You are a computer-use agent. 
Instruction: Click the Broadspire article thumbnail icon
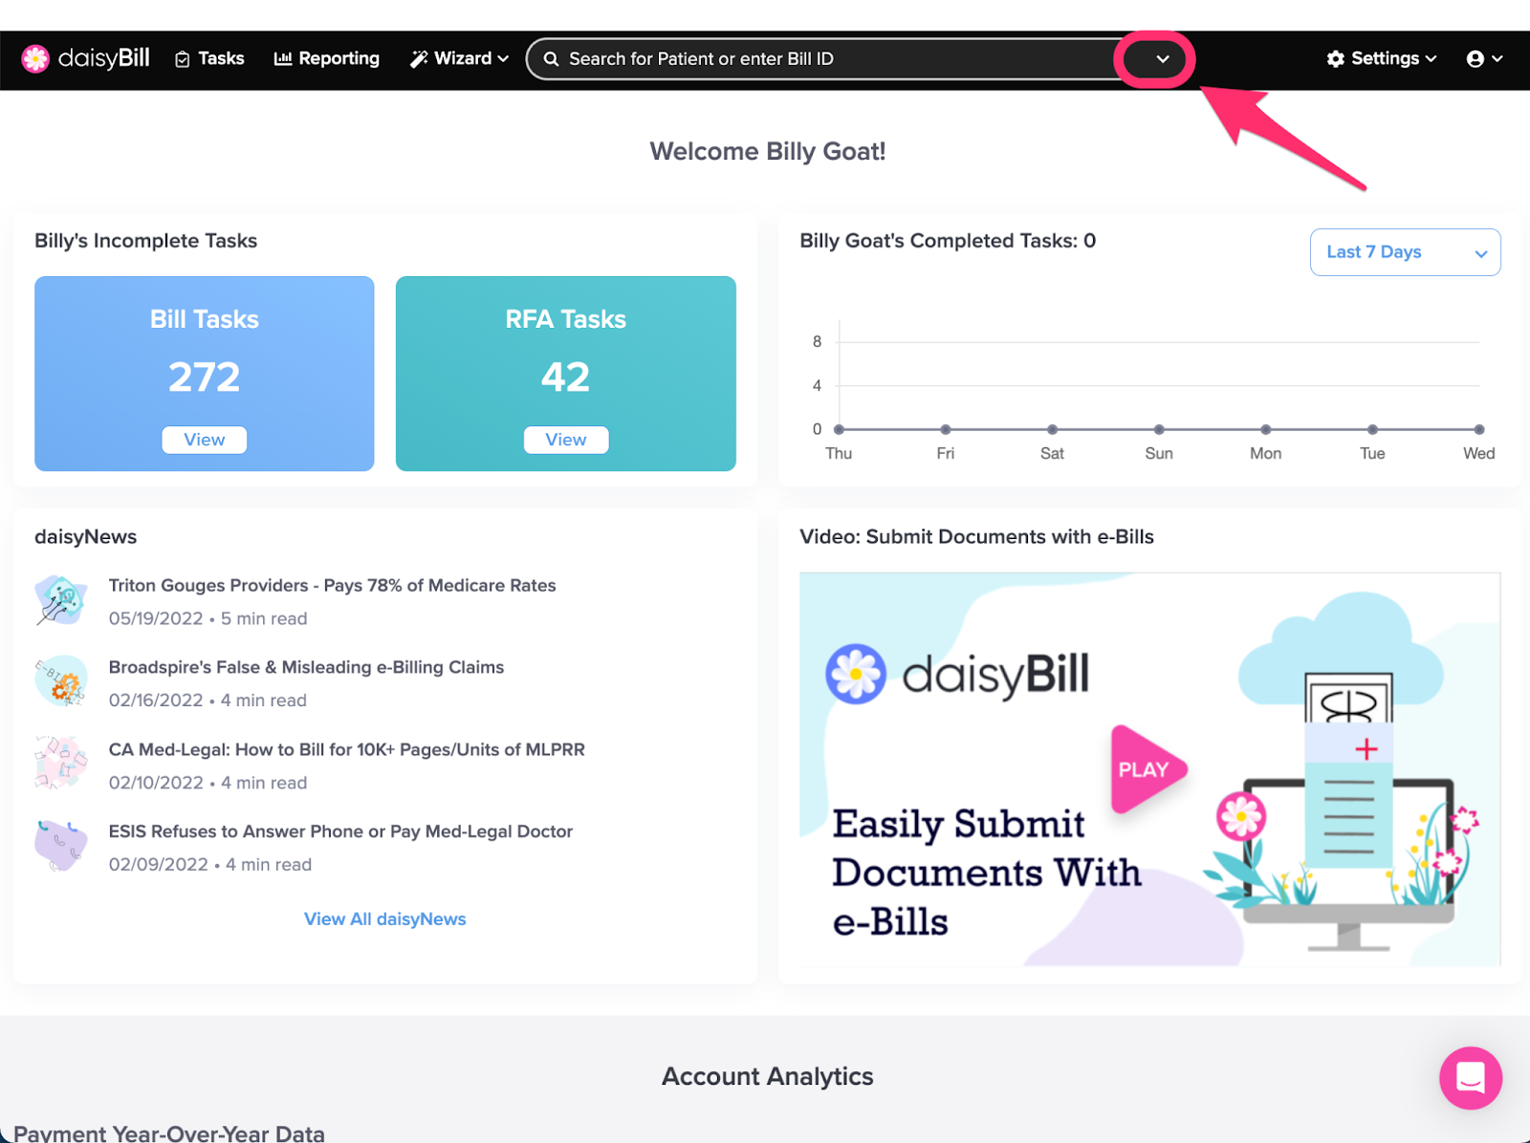(x=61, y=681)
